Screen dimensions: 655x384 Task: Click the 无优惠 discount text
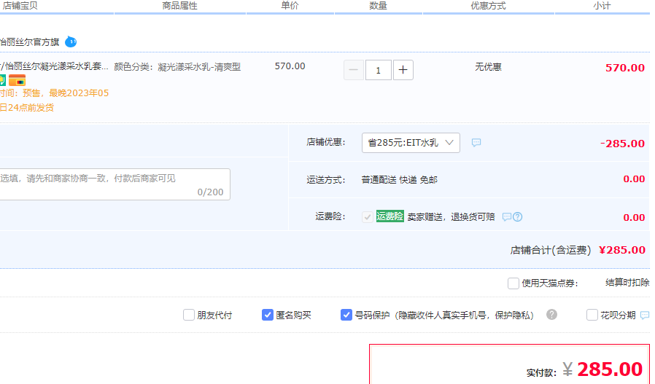click(488, 67)
